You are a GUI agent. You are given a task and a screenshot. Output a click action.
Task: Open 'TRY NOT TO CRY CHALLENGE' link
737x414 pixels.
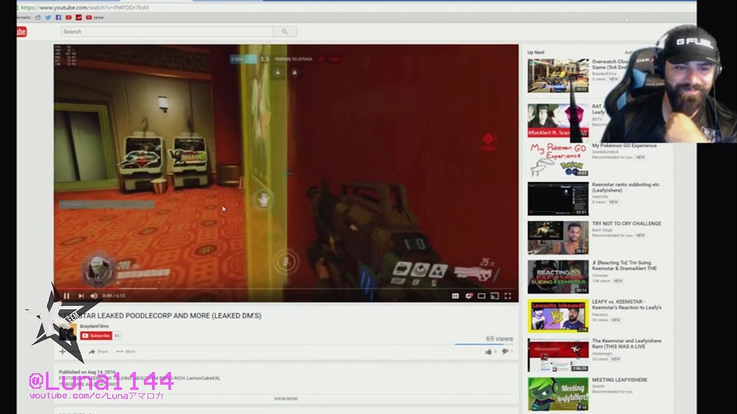(626, 224)
